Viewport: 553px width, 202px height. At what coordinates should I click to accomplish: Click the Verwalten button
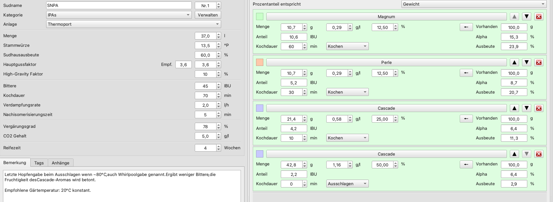208,15
